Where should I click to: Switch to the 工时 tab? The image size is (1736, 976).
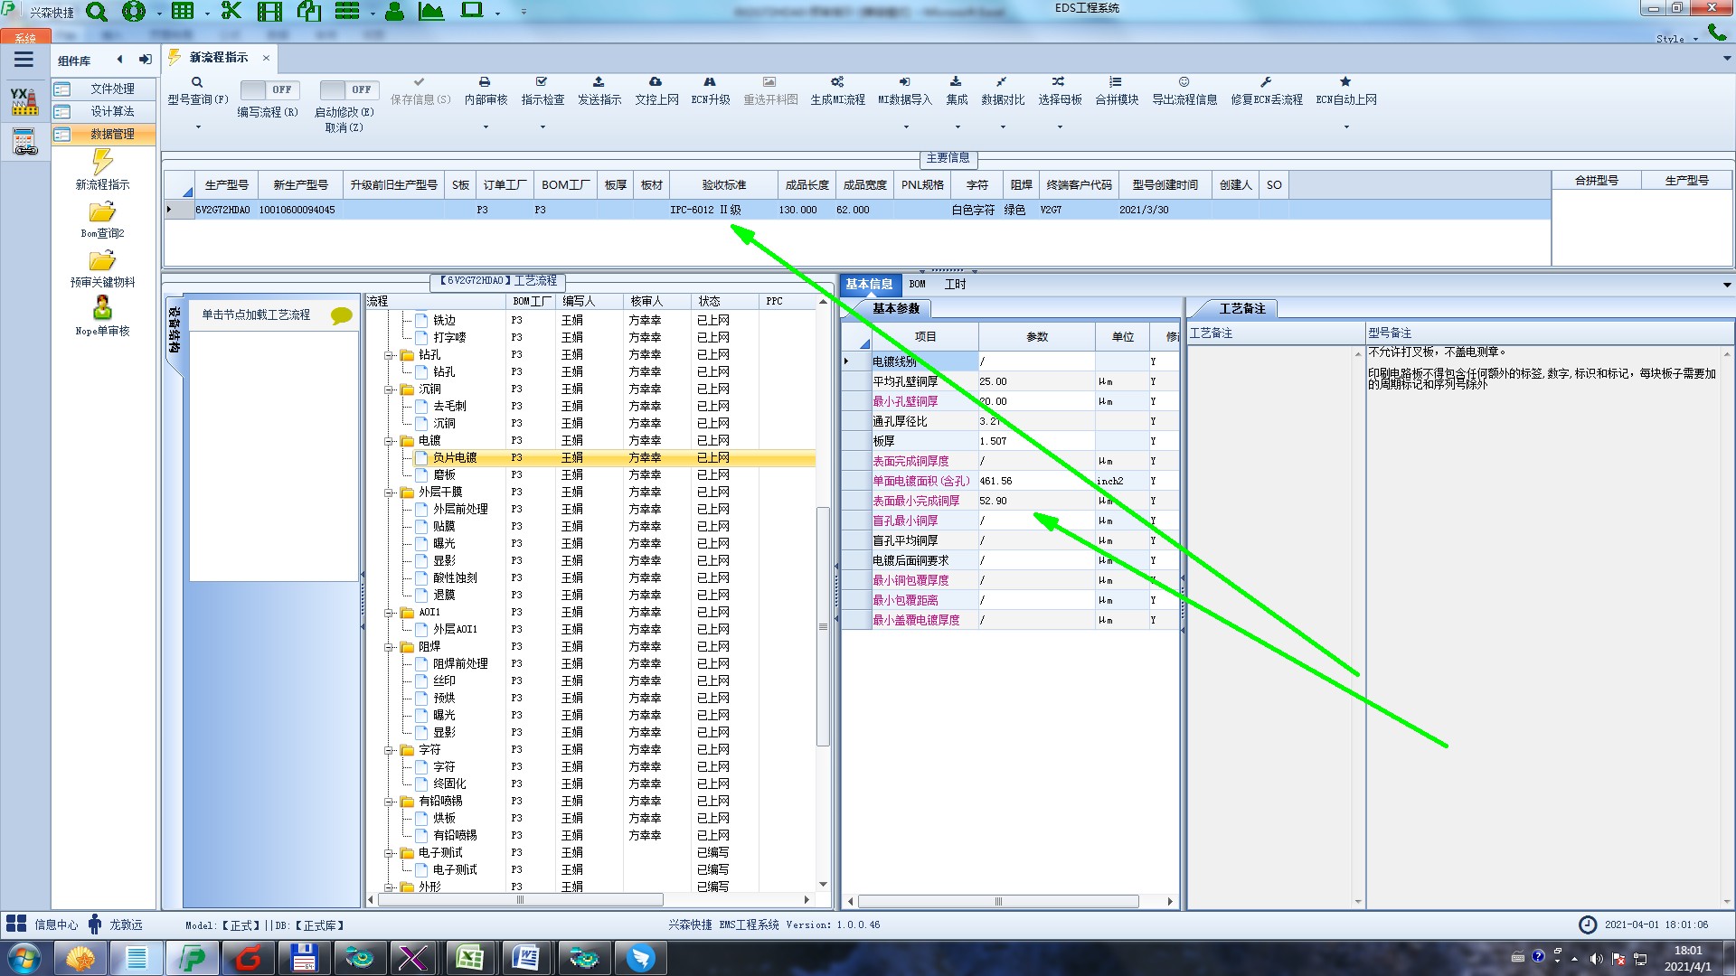coord(955,284)
